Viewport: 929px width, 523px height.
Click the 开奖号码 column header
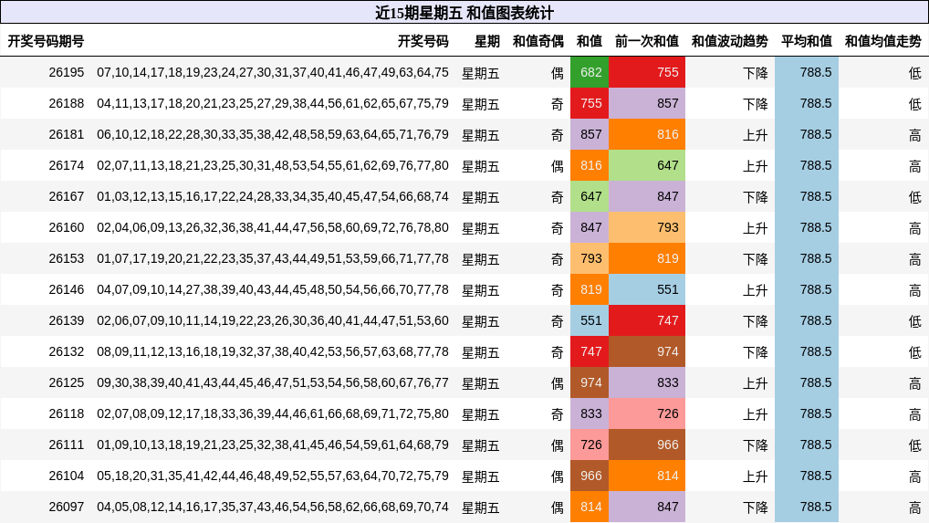pyautogui.click(x=423, y=41)
